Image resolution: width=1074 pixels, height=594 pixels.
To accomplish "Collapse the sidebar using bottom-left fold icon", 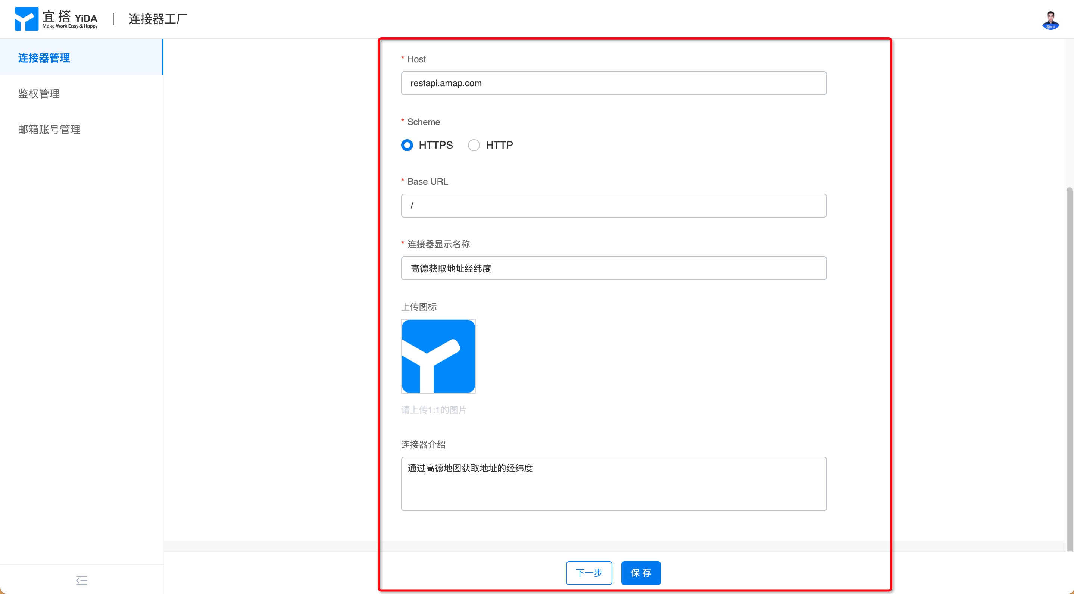I will (82, 580).
